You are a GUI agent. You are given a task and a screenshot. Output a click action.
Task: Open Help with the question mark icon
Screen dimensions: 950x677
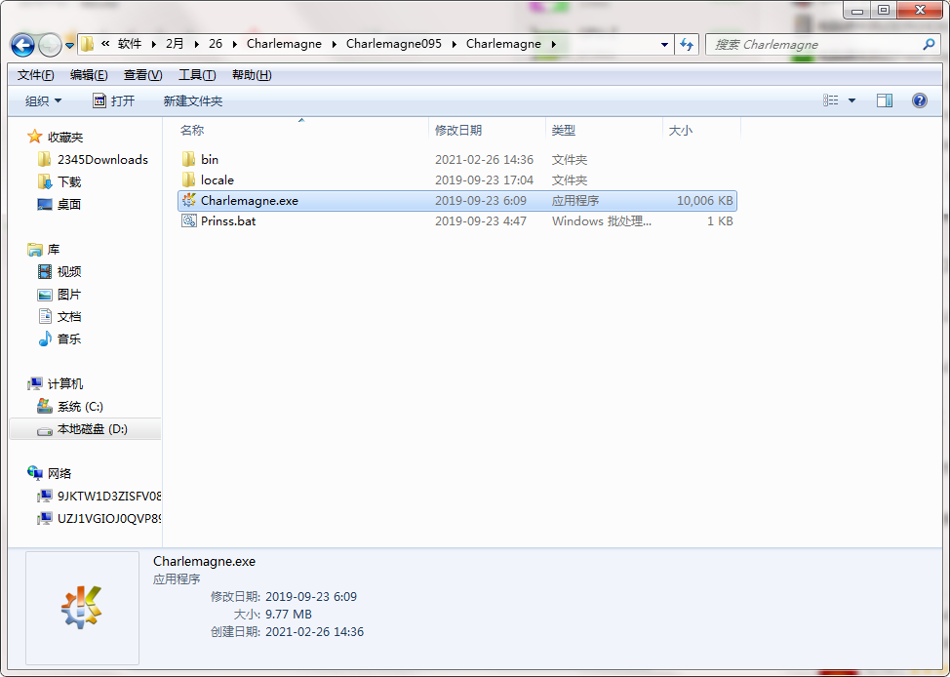(919, 100)
